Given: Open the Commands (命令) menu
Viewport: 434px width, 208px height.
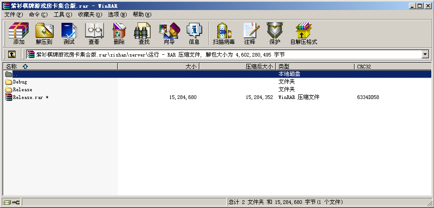Looking at the screenshot, I should click(38, 15).
